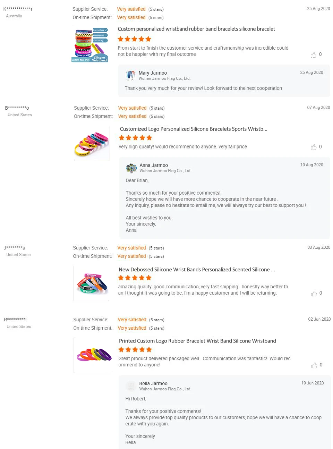Screen dimensions: 333x449
Task: Like the 'Great product delivered' review
Action: 314,365
